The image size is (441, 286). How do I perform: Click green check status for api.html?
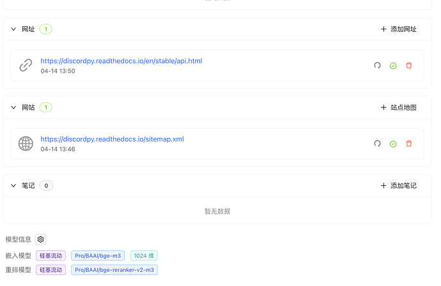(x=393, y=66)
